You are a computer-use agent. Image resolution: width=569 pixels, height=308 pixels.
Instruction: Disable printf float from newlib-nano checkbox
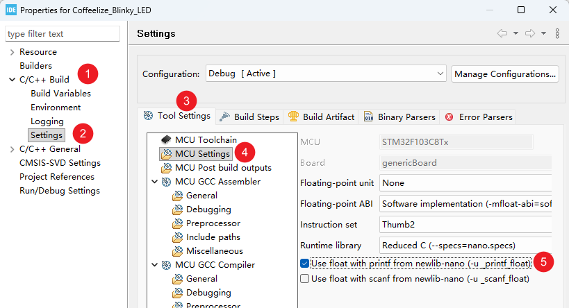305,264
